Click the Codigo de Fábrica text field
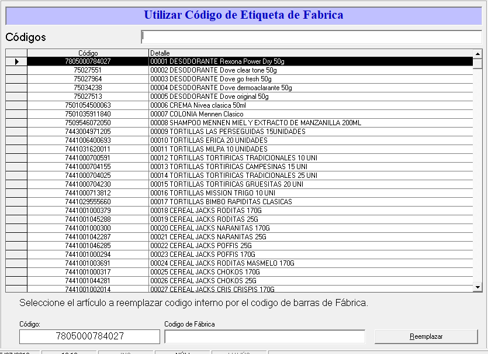Viewport: 488px width, 354px height. point(264,336)
